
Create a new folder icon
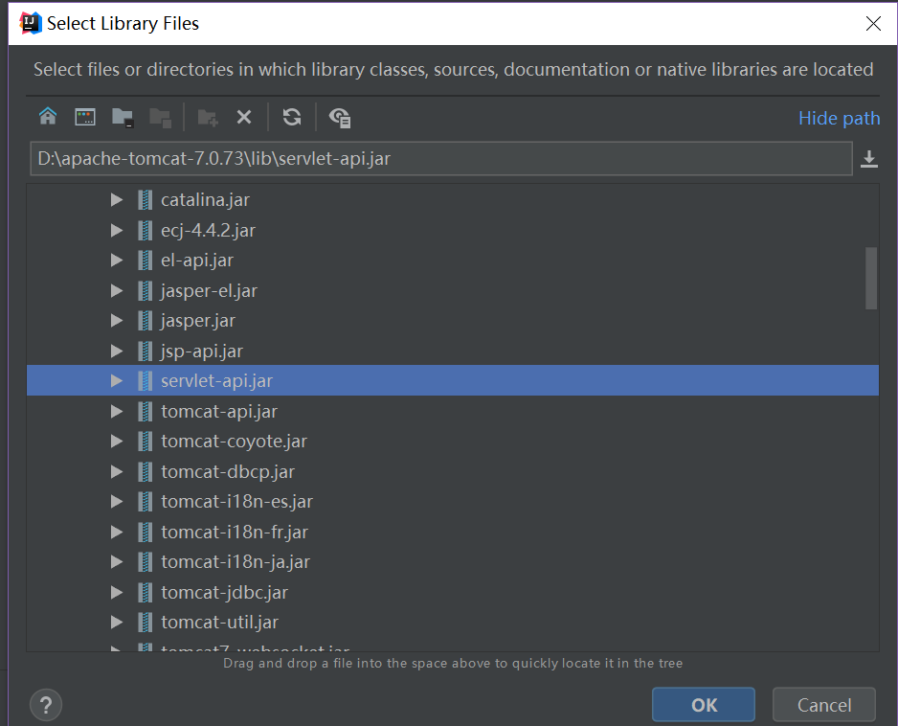[x=208, y=118]
